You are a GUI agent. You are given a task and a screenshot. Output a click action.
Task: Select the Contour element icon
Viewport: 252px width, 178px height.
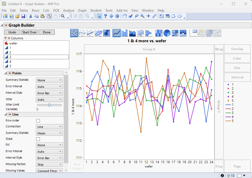(x=107, y=33)
